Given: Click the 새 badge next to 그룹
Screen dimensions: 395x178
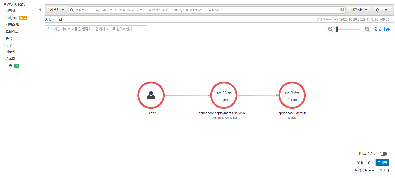Looking at the screenshot, I should [17, 66].
